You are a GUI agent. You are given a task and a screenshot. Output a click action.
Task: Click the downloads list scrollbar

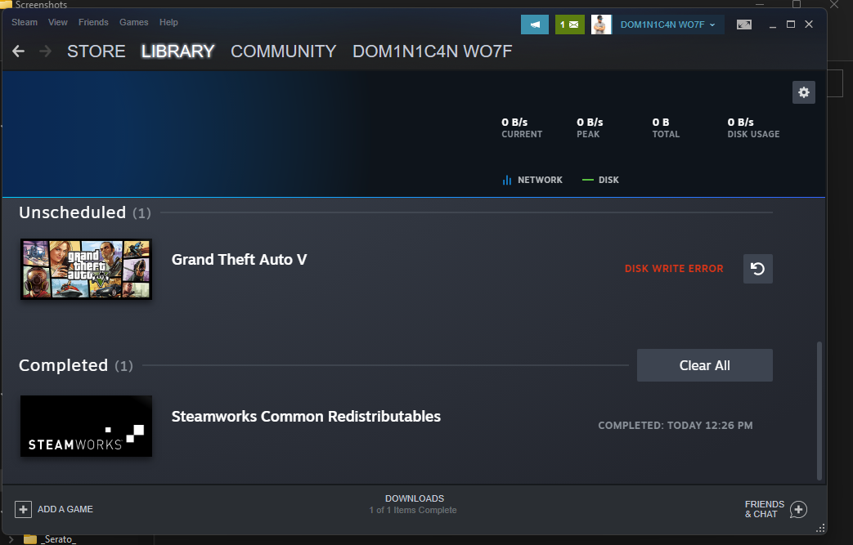point(819,411)
